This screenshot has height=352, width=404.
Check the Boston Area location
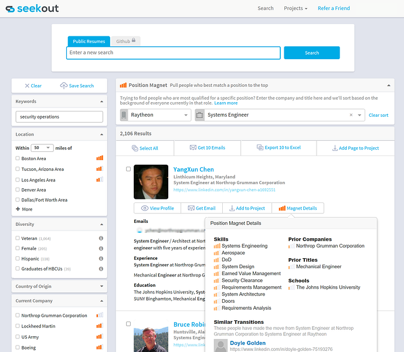pos(18,158)
